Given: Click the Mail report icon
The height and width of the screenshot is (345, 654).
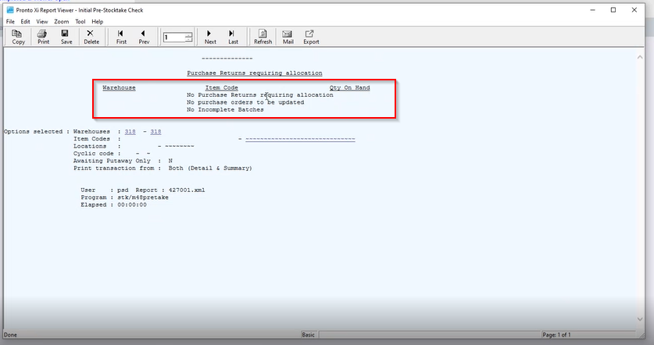Looking at the screenshot, I should tap(288, 37).
